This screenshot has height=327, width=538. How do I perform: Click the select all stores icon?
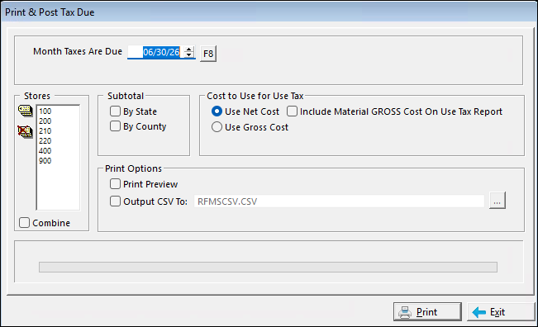[25, 111]
